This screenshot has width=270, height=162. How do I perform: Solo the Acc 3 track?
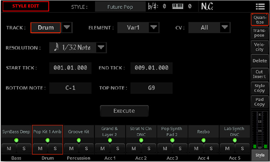[x=180, y=148]
